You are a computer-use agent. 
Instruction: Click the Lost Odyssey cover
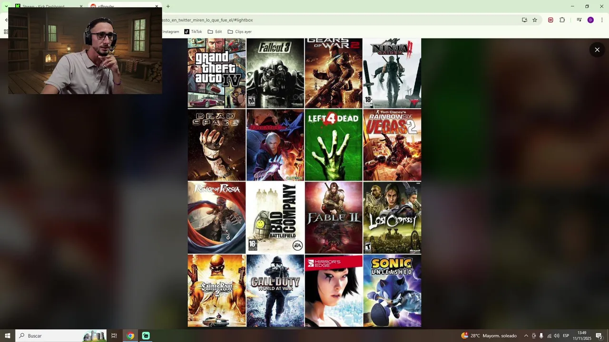(392, 218)
